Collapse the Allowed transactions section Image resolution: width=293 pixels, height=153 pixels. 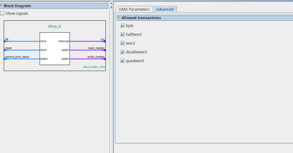(119, 18)
